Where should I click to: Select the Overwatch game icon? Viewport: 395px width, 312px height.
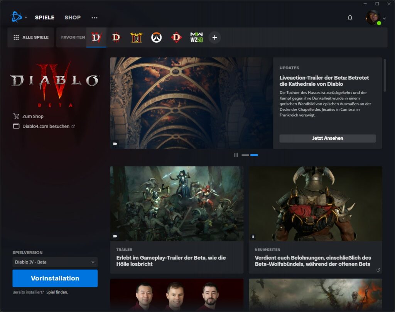pyautogui.click(x=157, y=37)
